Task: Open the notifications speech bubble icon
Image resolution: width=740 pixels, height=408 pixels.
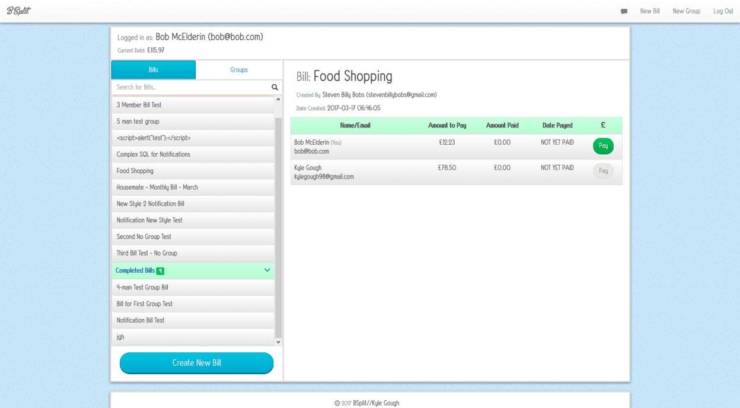Action: tap(624, 11)
